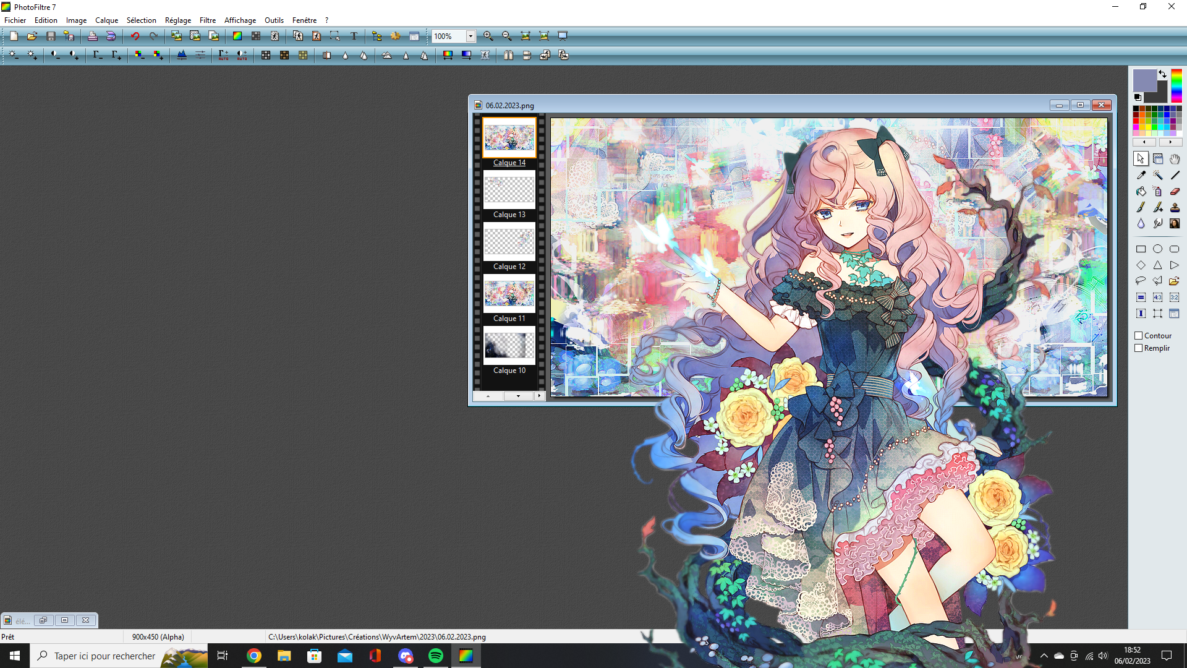The height and width of the screenshot is (668, 1187).
Task: Select the magic wand tool
Action: coord(1158,175)
